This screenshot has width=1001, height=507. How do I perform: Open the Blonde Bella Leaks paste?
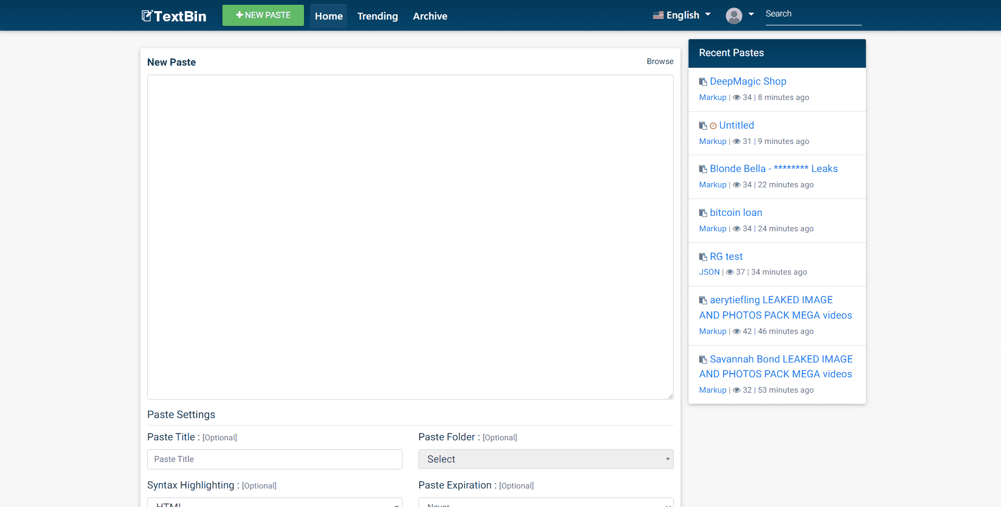[774, 169]
